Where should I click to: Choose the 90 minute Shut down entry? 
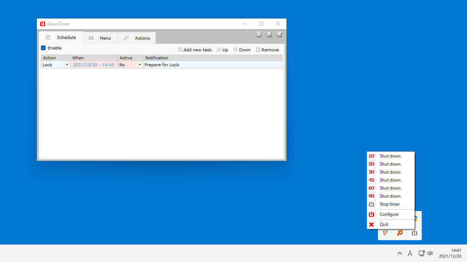click(x=391, y=196)
